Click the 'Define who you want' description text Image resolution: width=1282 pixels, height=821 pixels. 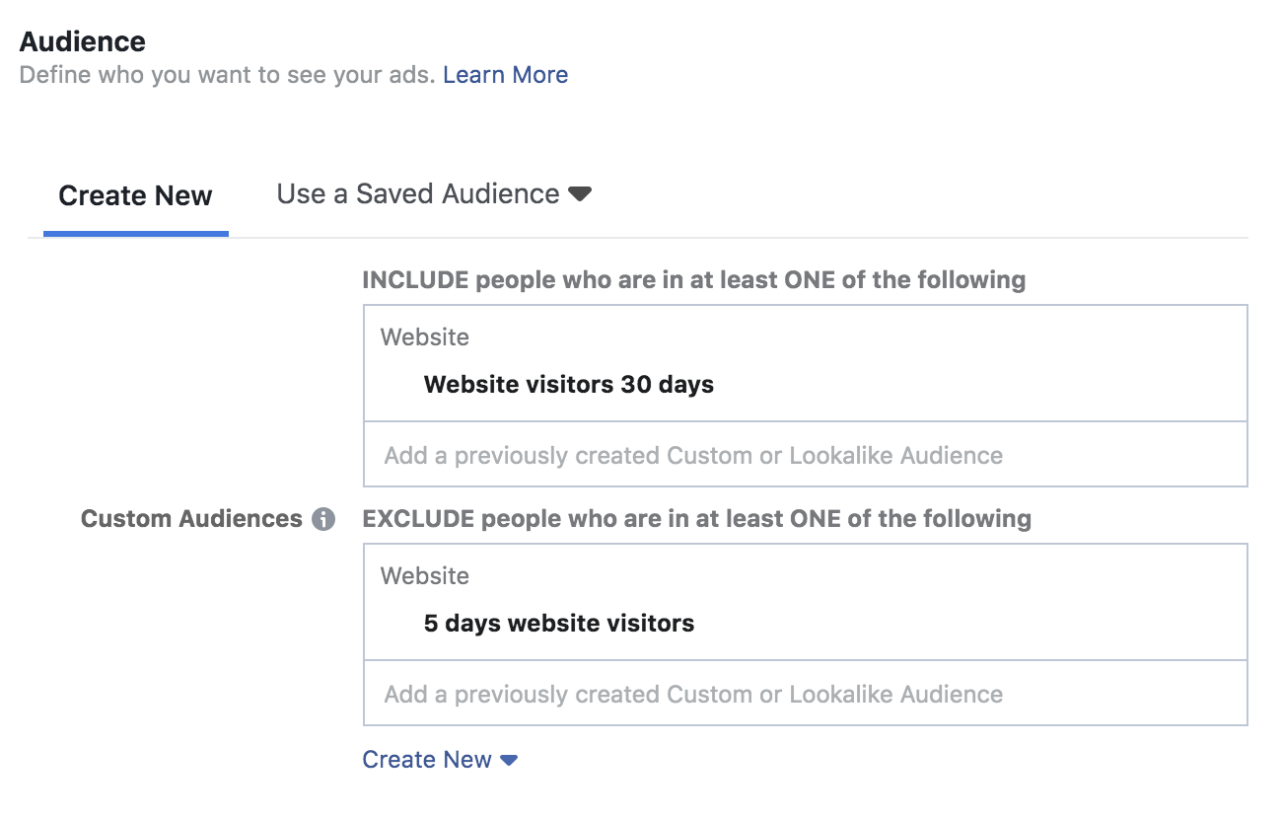click(228, 75)
